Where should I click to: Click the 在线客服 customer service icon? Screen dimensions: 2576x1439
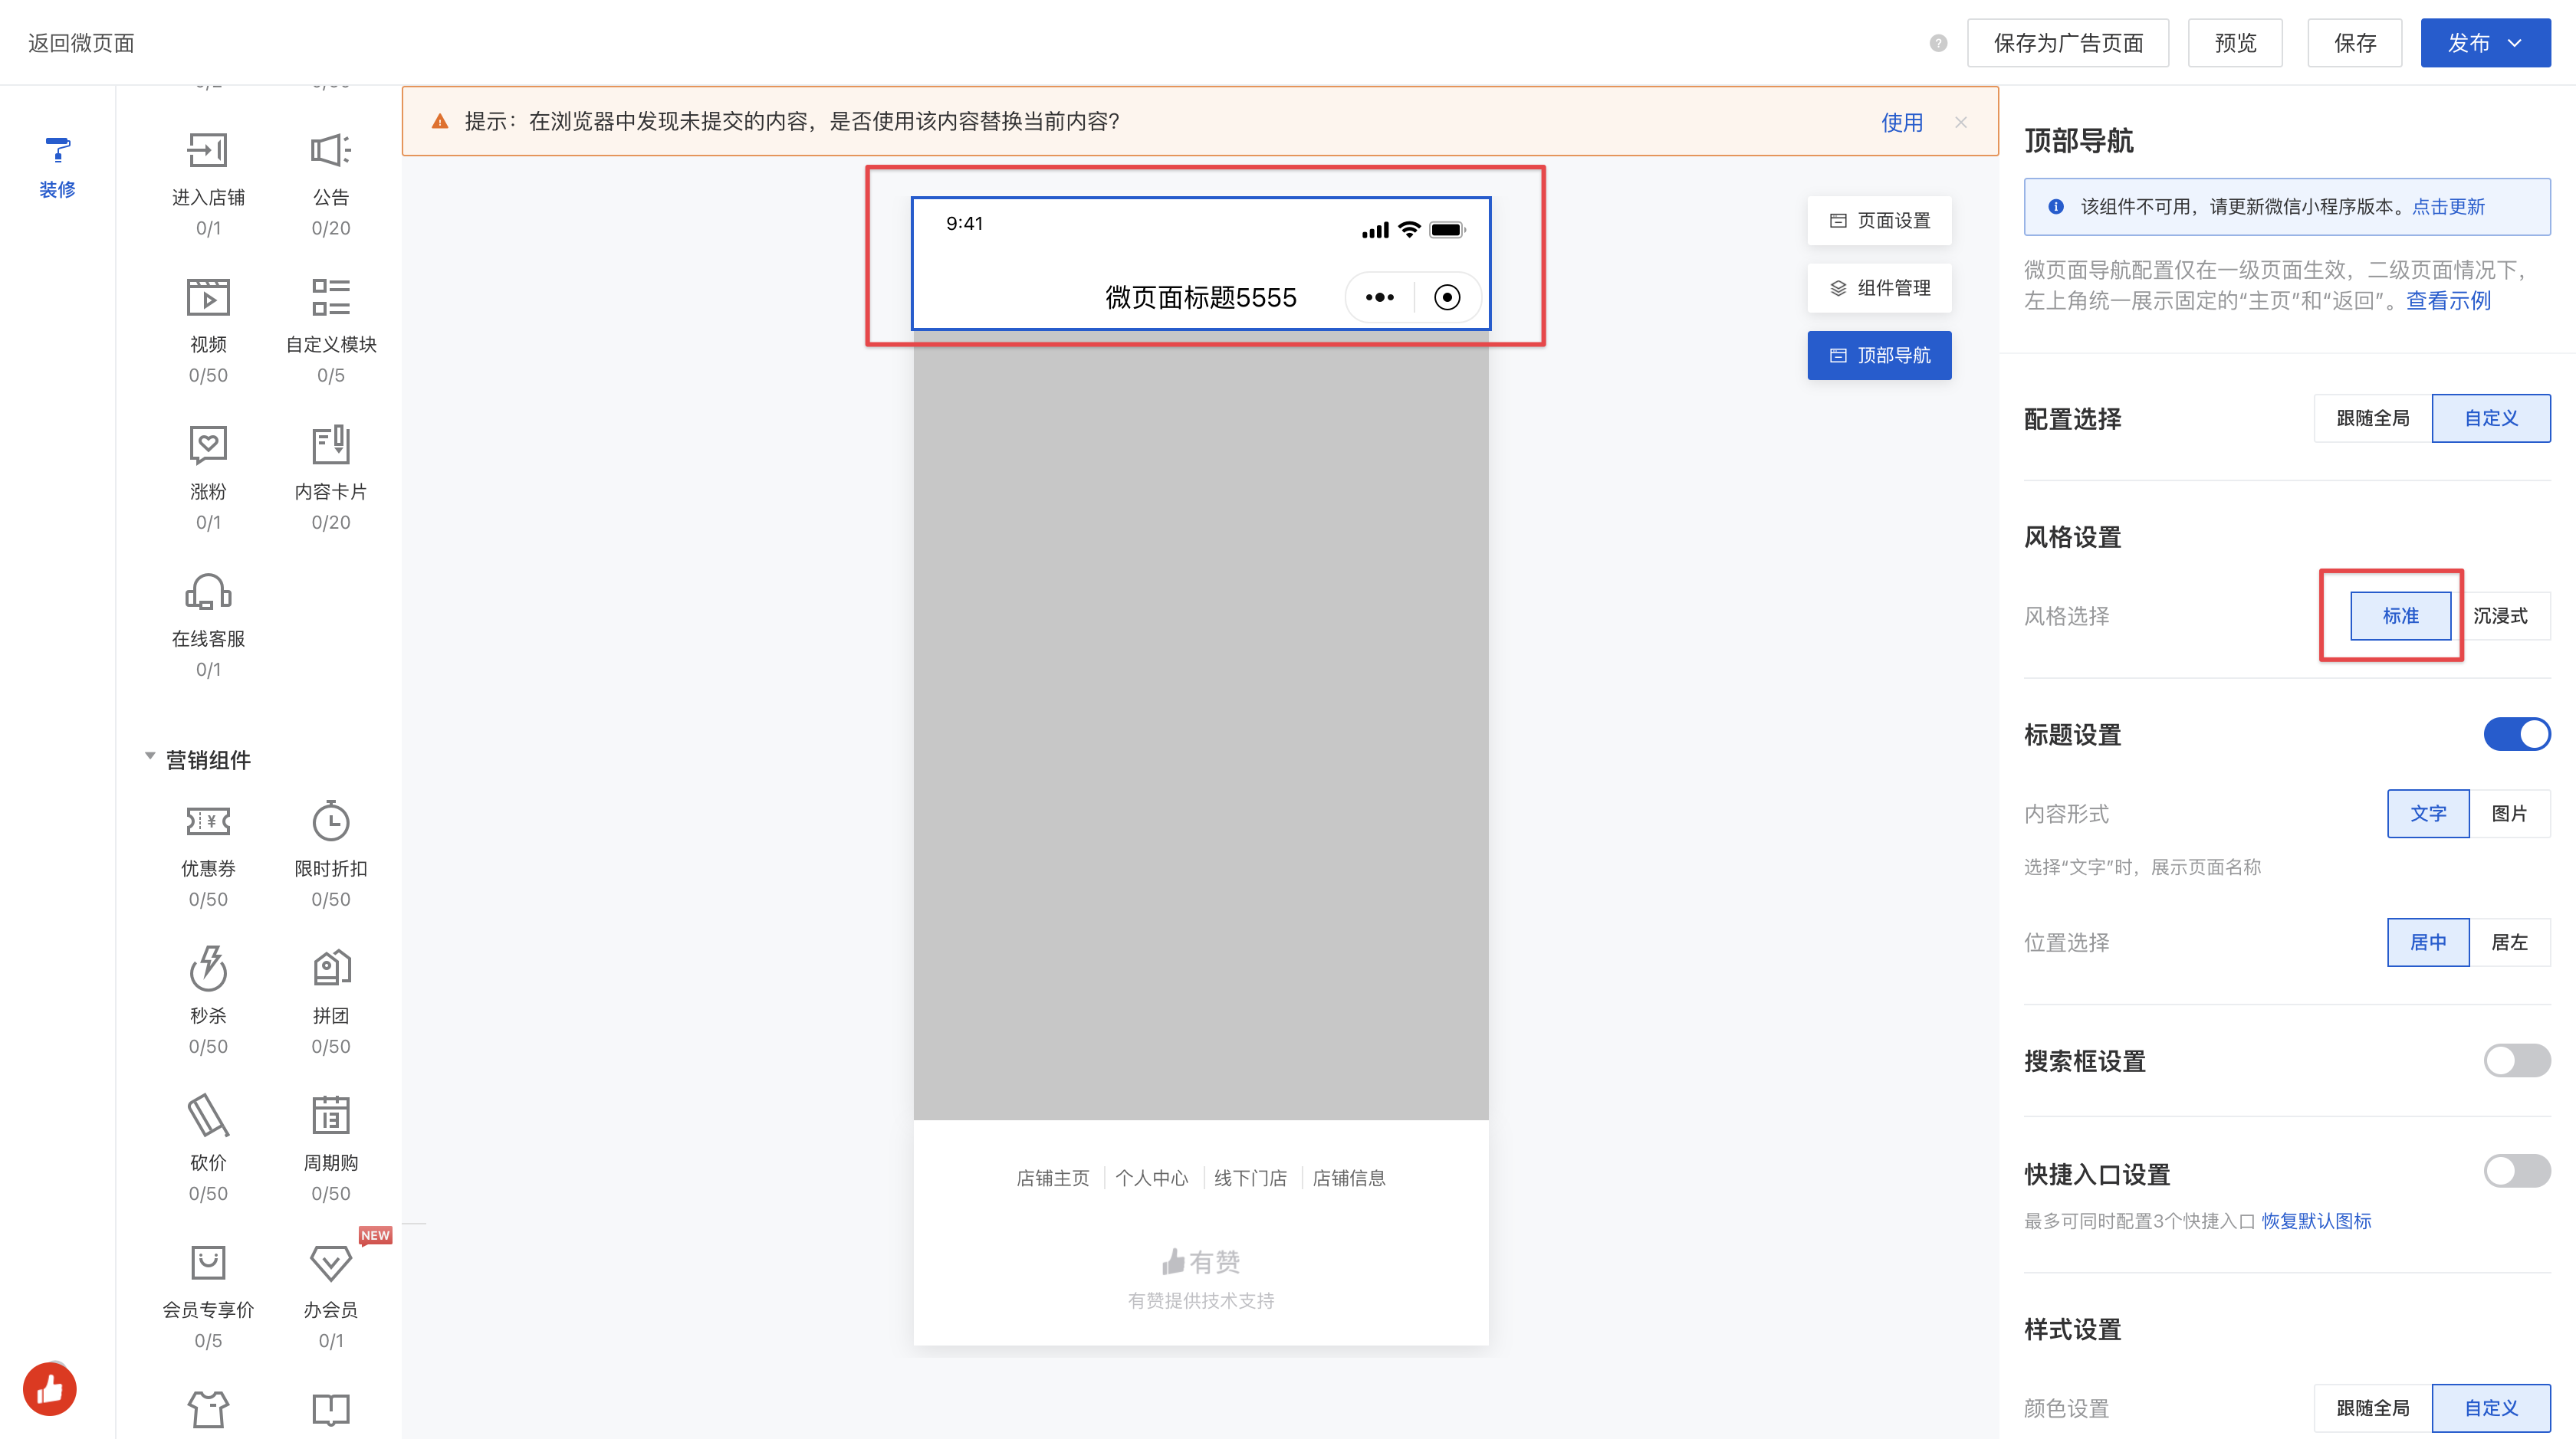[x=208, y=592]
